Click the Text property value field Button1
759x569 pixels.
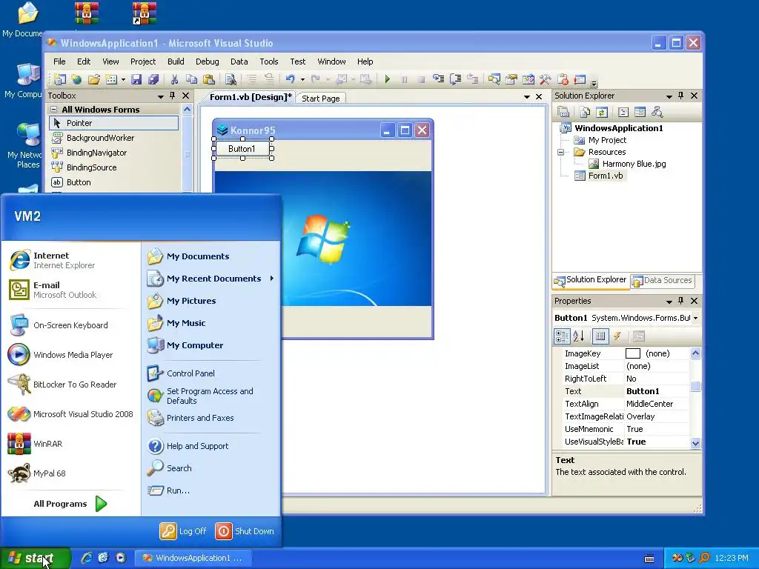tap(657, 391)
